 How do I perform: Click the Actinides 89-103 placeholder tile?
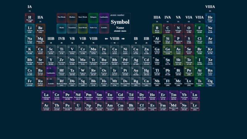(51, 82)
